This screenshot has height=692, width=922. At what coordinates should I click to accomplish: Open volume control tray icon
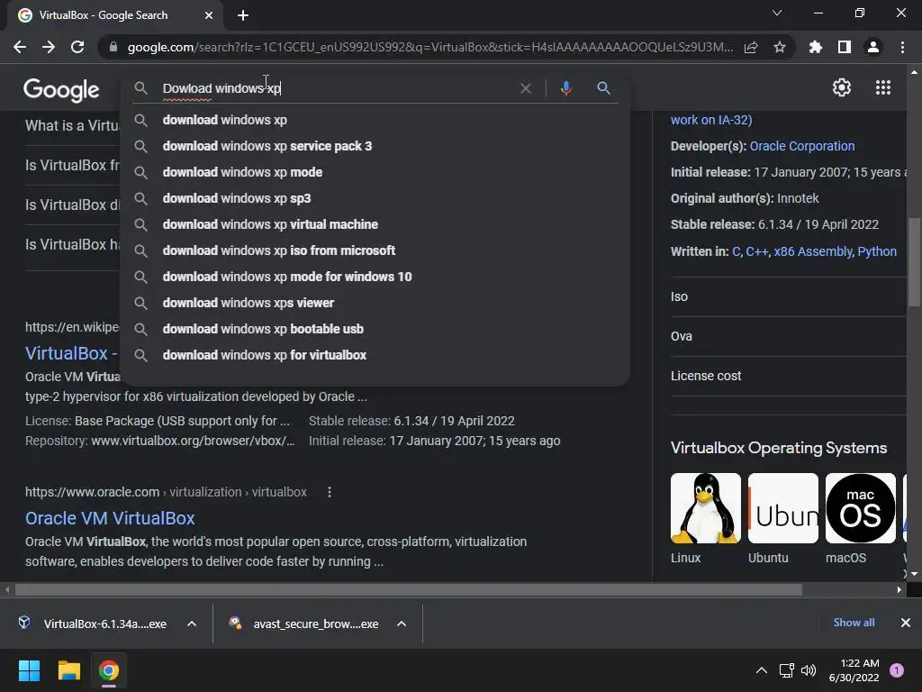pos(809,670)
